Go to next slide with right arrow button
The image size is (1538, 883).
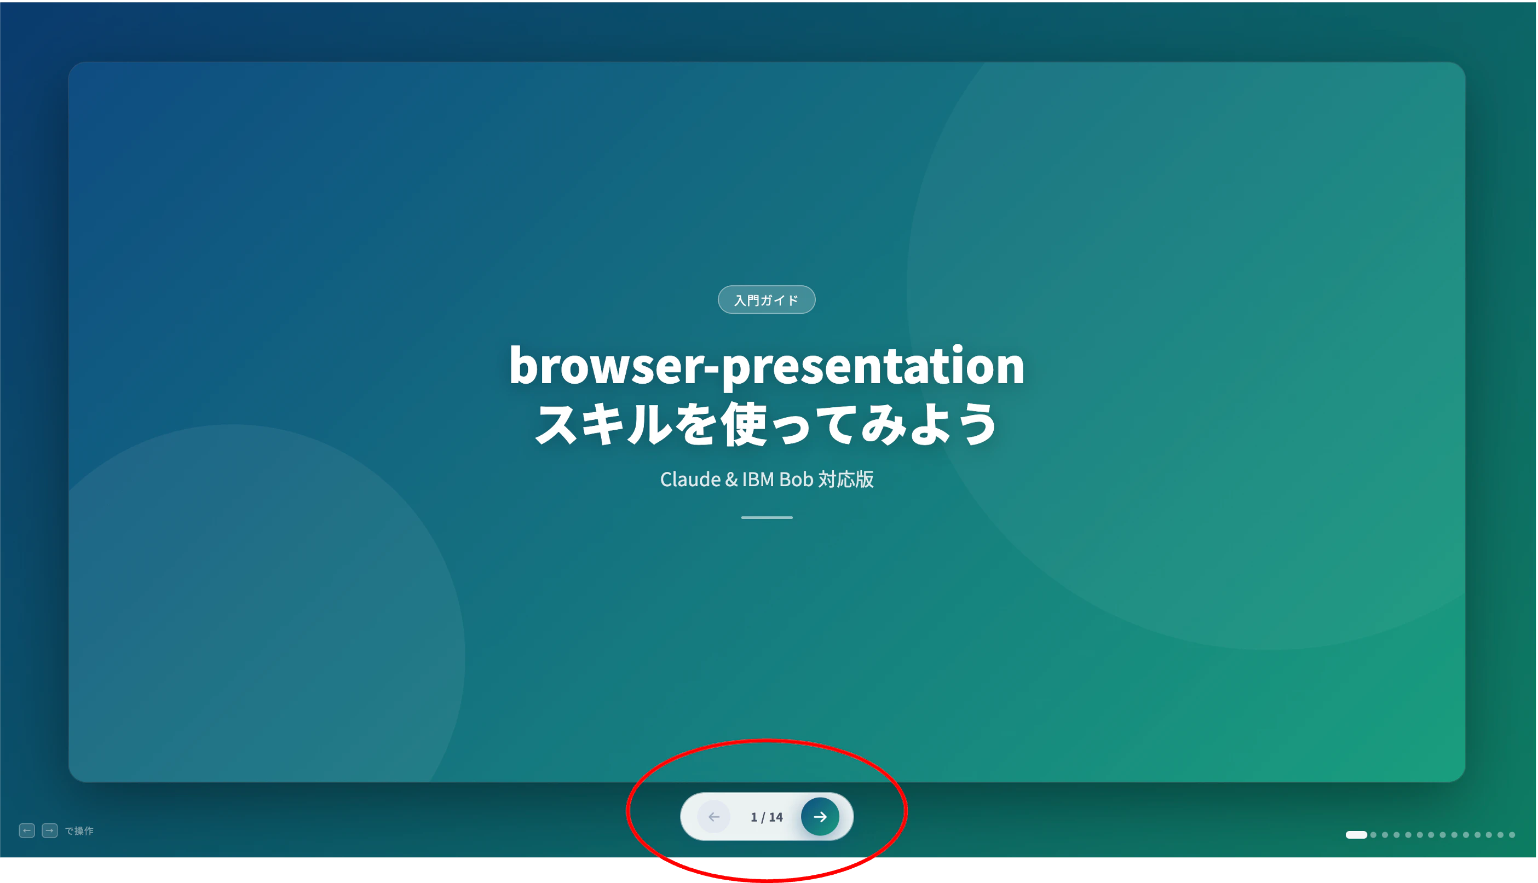pos(820,817)
